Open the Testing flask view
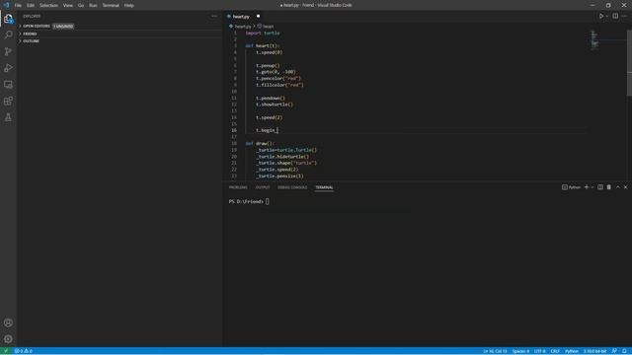 point(8,117)
